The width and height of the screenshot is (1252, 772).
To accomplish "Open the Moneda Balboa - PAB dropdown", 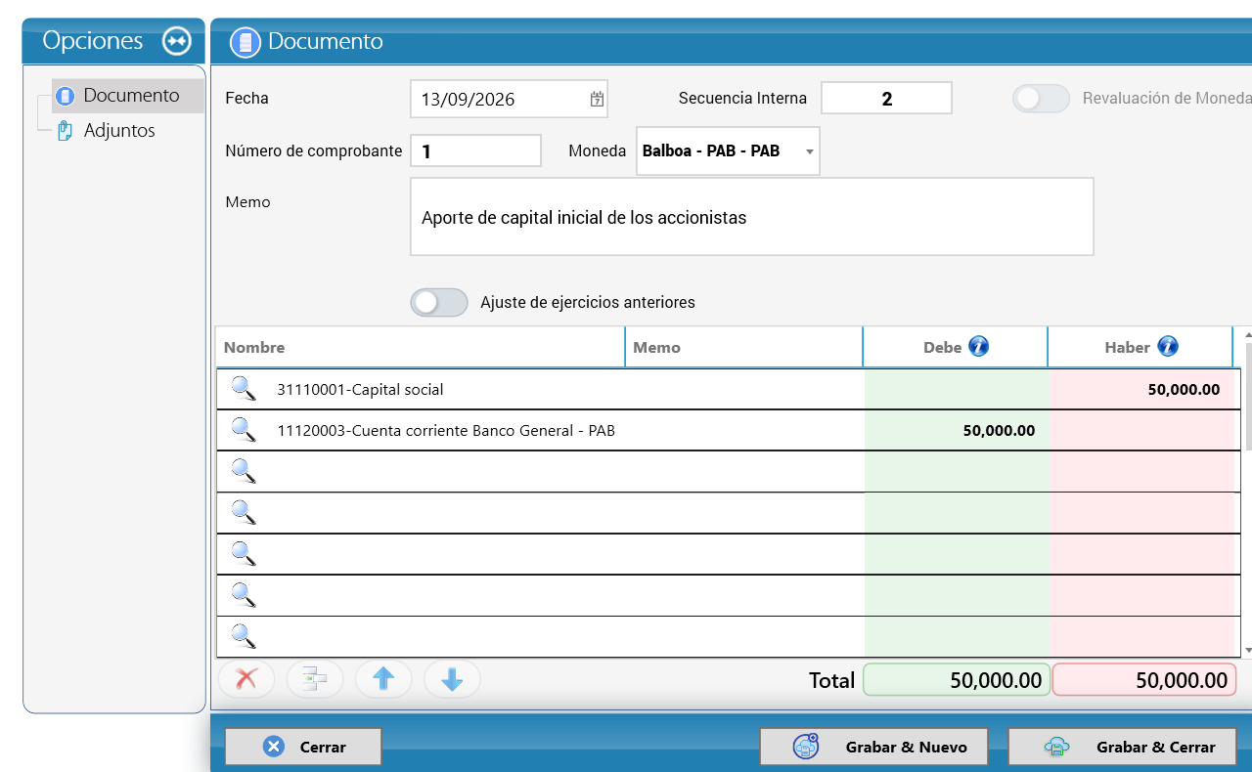I will tap(728, 151).
